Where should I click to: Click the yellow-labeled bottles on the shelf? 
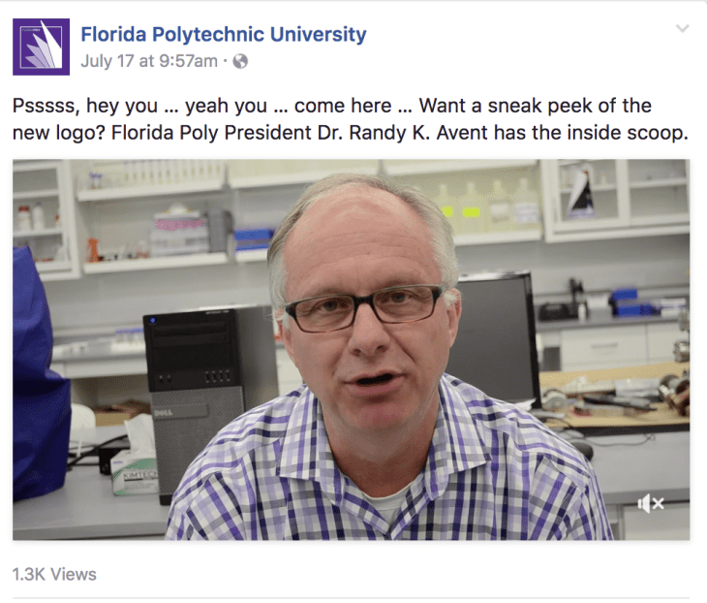[460, 207]
